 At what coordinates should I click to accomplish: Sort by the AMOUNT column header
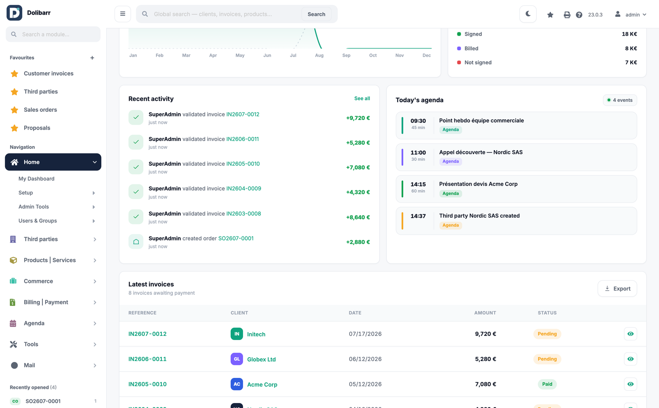[485, 313]
